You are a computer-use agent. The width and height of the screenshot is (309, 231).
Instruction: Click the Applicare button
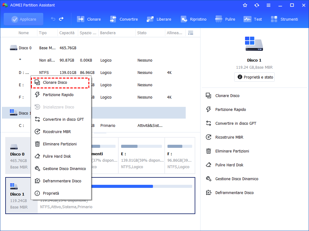point(23,19)
